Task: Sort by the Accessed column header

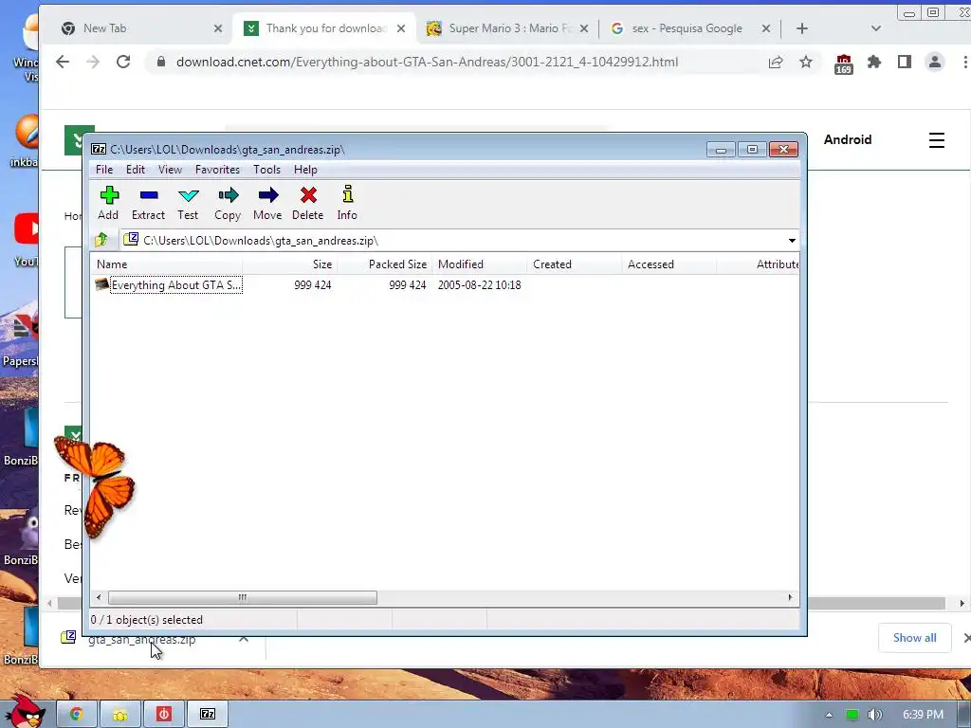Action: (669, 264)
